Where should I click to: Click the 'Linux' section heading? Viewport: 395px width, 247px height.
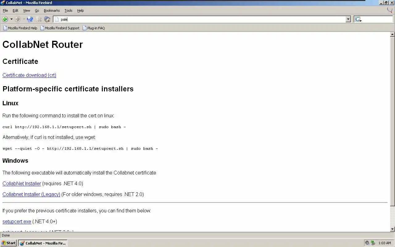[10, 103]
